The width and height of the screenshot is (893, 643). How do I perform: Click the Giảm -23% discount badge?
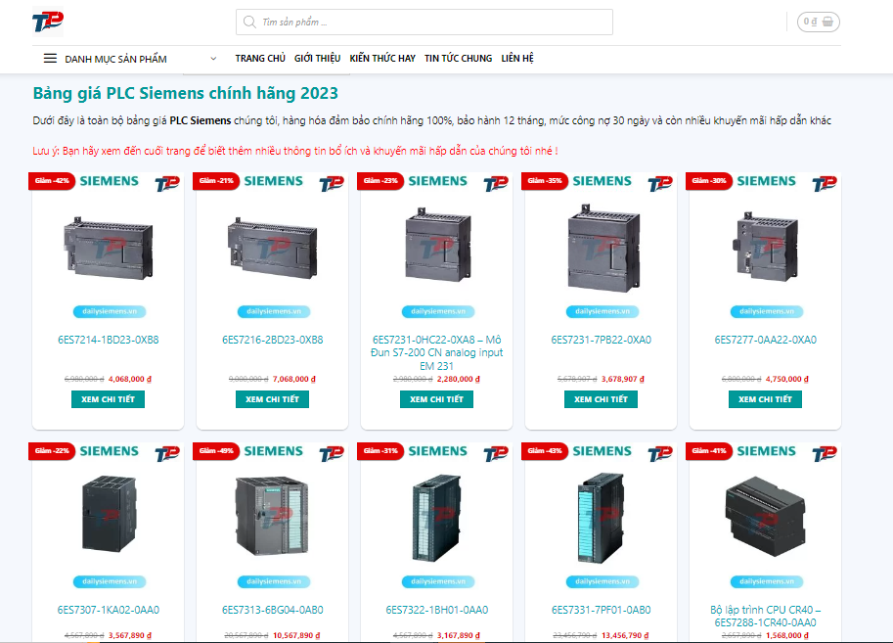(380, 181)
